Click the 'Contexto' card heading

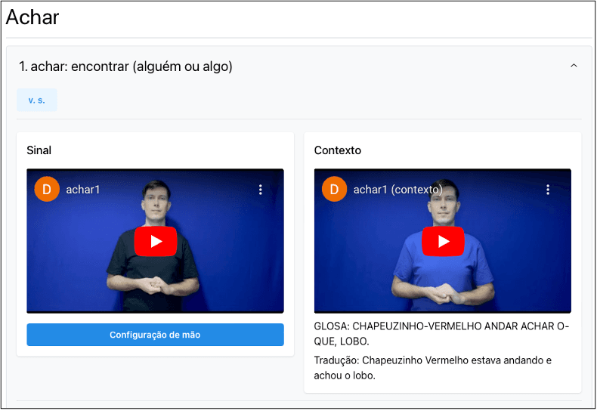pos(338,150)
